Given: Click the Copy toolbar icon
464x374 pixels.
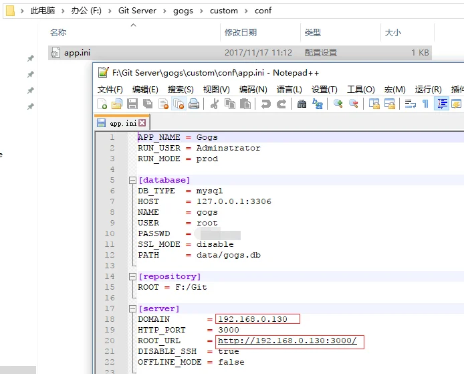Looking at the screenshot, I should [229, 104].
